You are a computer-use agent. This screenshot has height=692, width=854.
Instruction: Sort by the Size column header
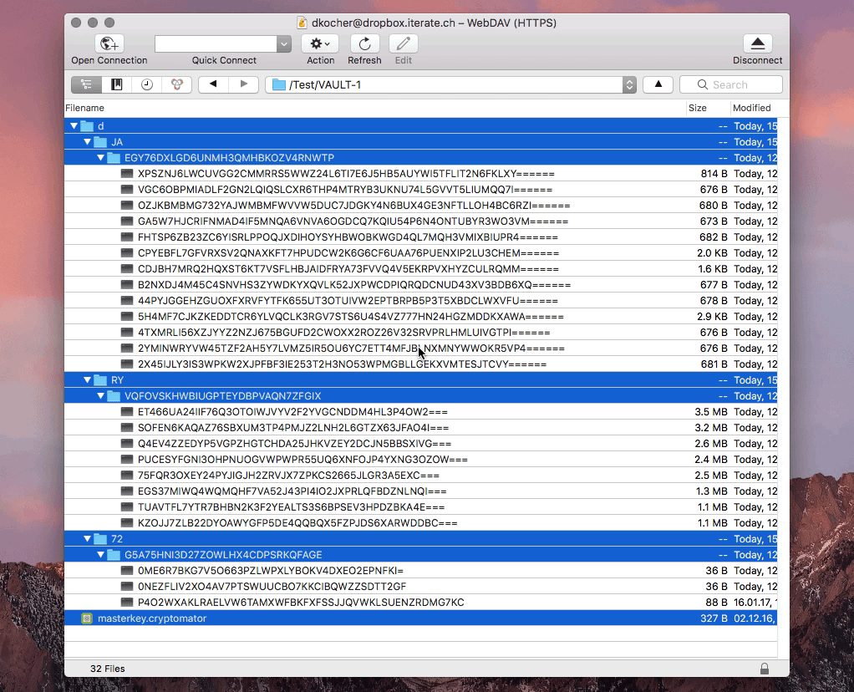click(x=697, y=108)
